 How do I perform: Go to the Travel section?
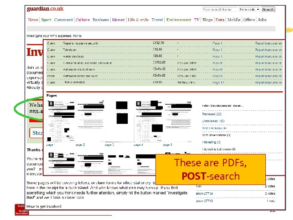pyautogui.click(x=157, y=20)
